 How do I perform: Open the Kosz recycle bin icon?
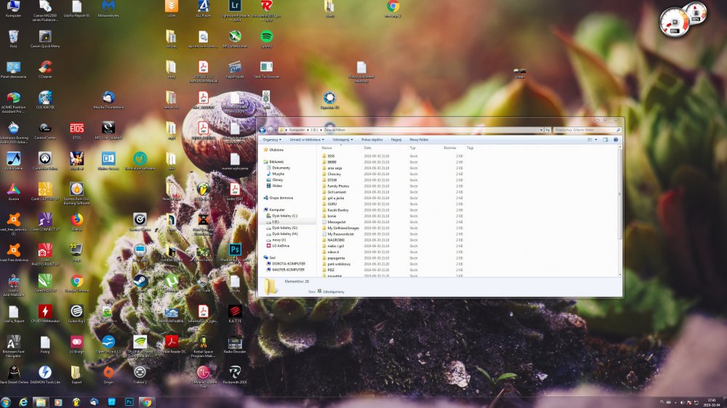pyautogui.click(x=13, y=38)
